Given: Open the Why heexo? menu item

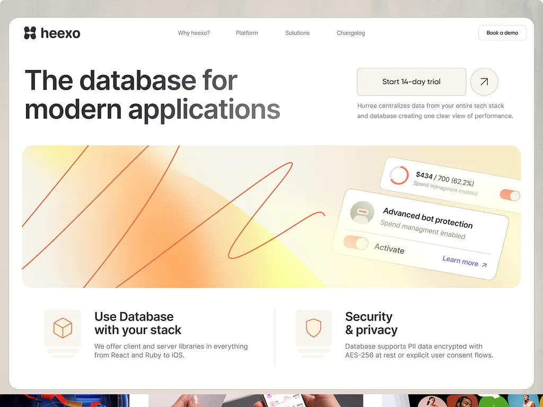Looking at the screenshot, I should 194,33.
